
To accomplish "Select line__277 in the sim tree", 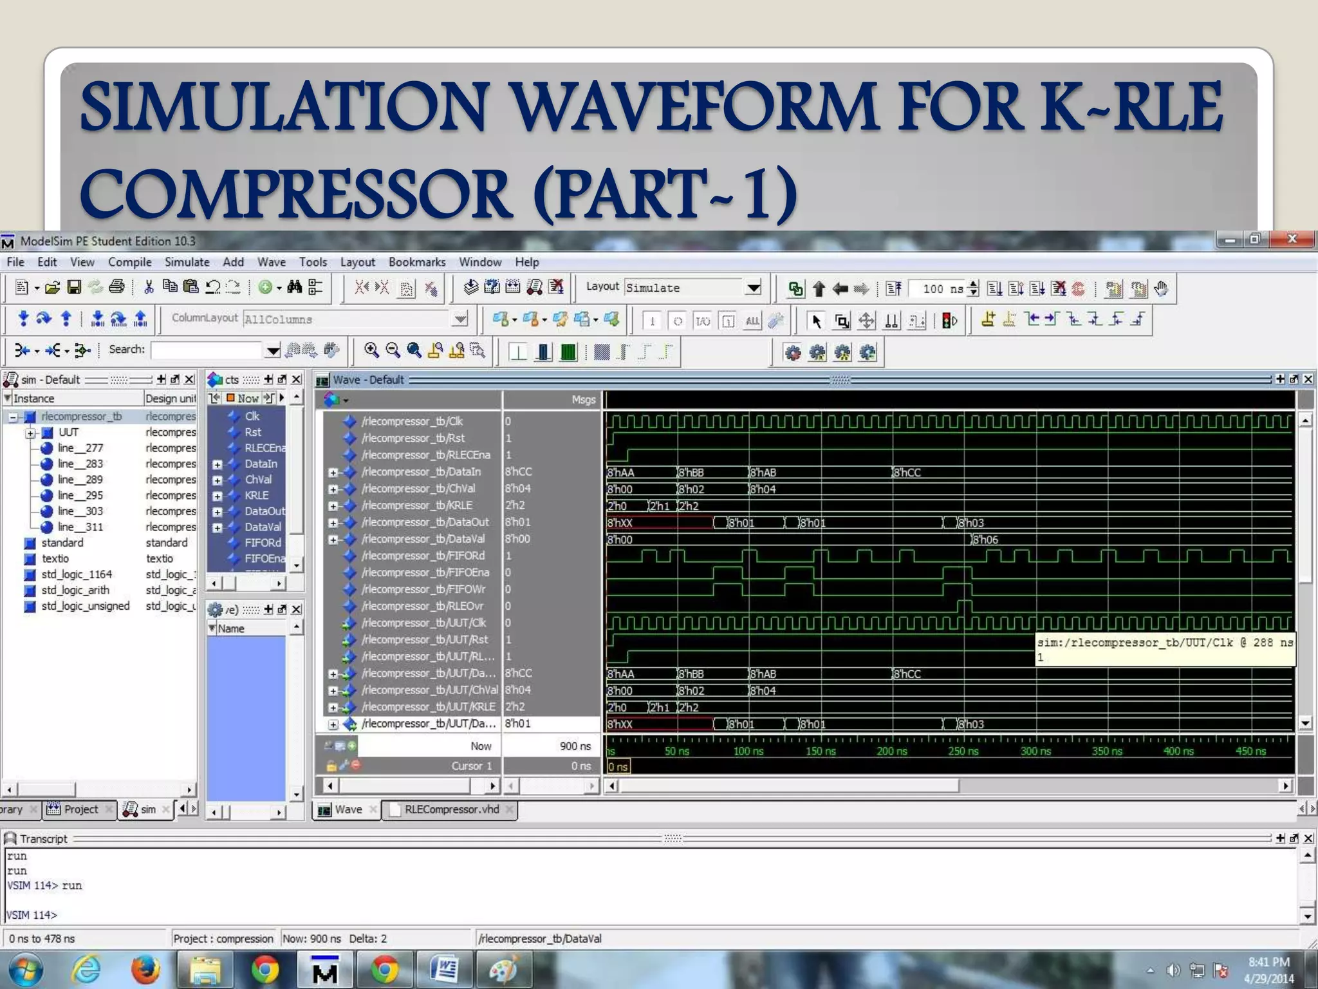I will (x=80, y=448).
